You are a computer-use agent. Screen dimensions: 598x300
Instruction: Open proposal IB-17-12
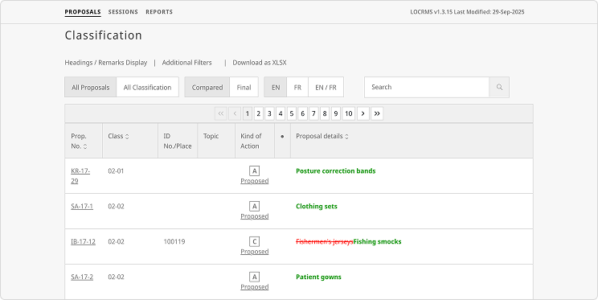[83, 241]
